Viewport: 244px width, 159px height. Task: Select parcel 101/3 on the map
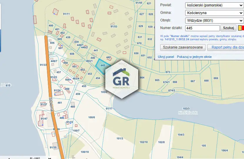(x=120, y=138)
